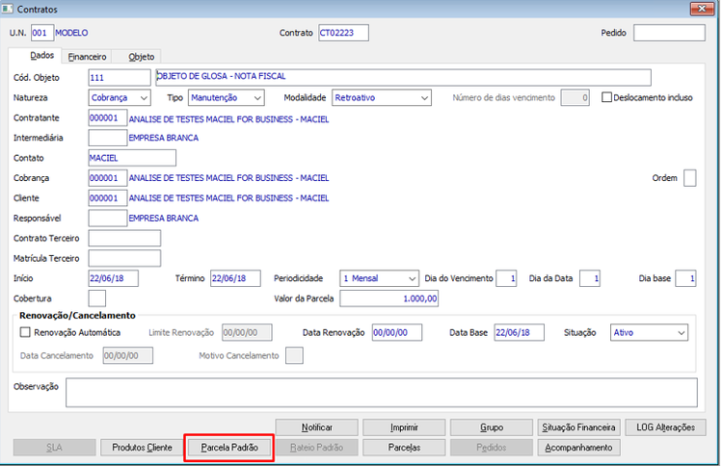
Task: Enable the Deslocamento incluso checkbox
Action: click(x=606, y=97)
